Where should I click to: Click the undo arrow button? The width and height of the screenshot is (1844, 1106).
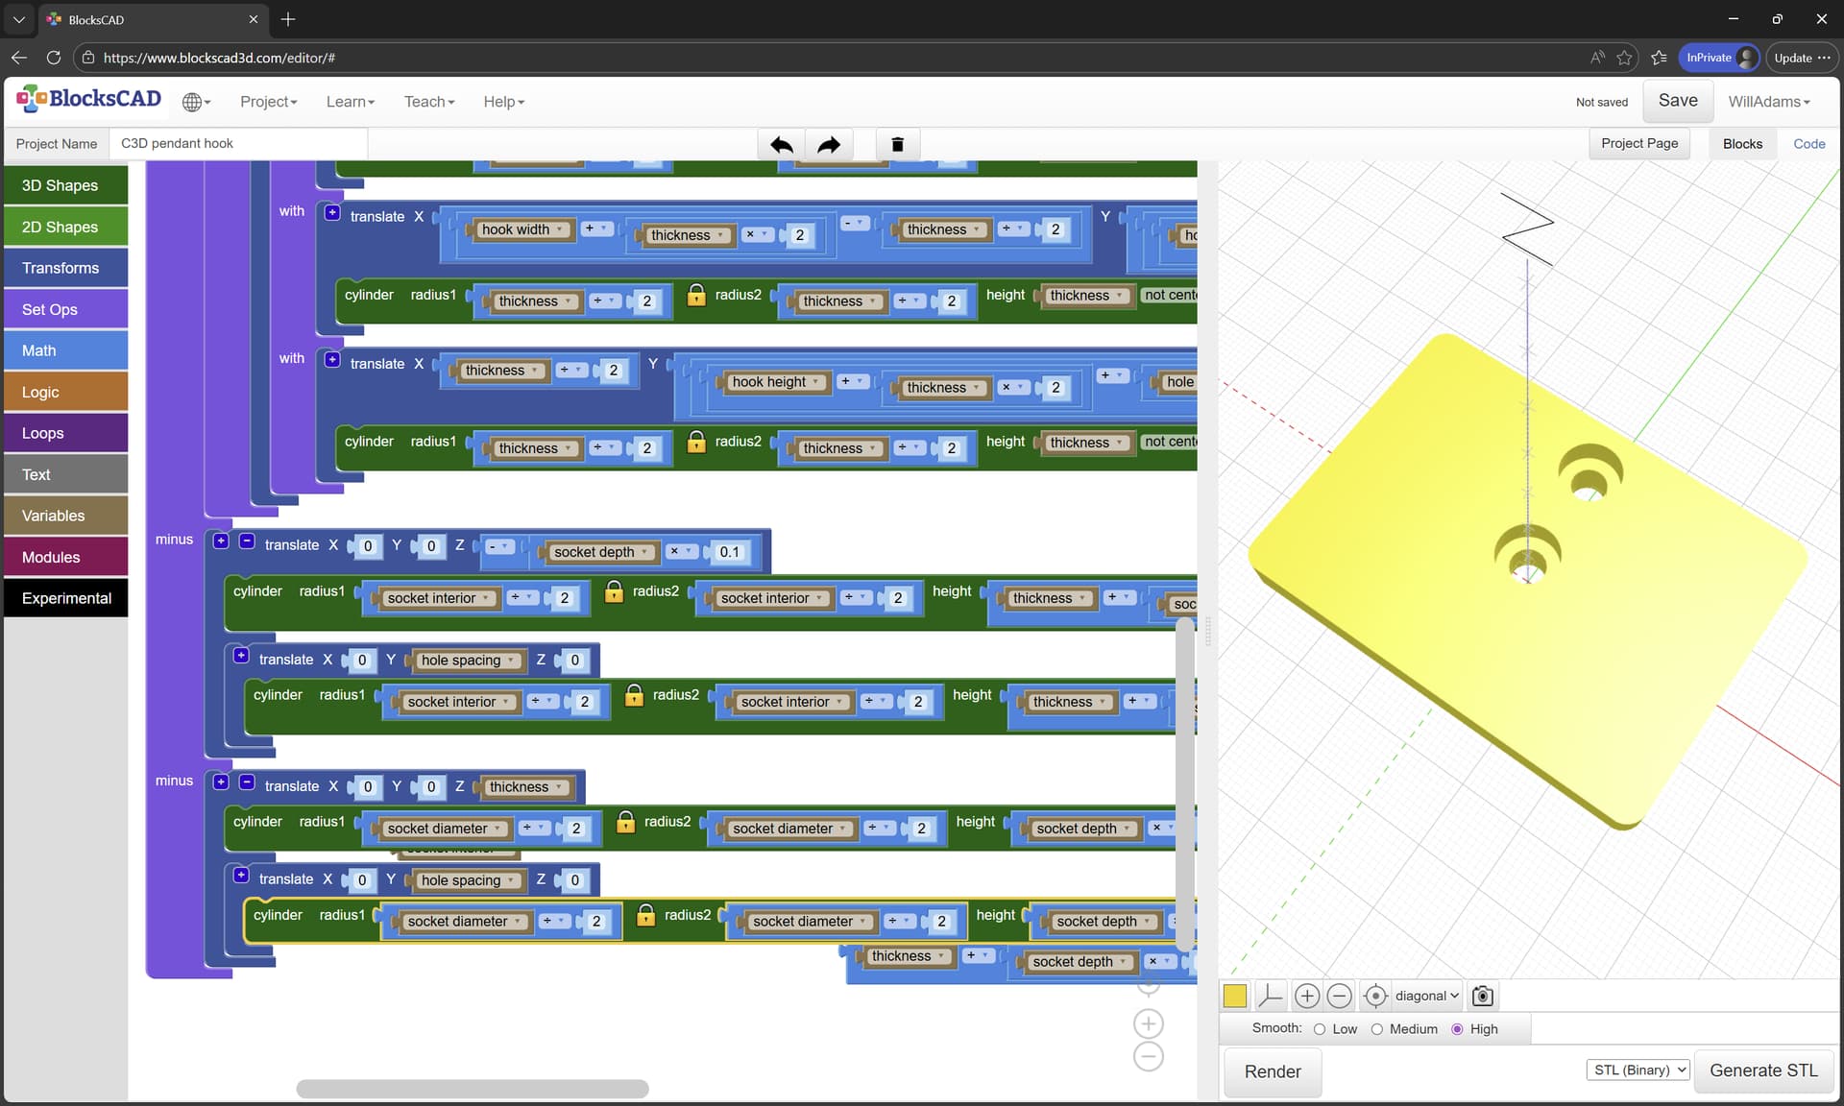pos(781,145)
